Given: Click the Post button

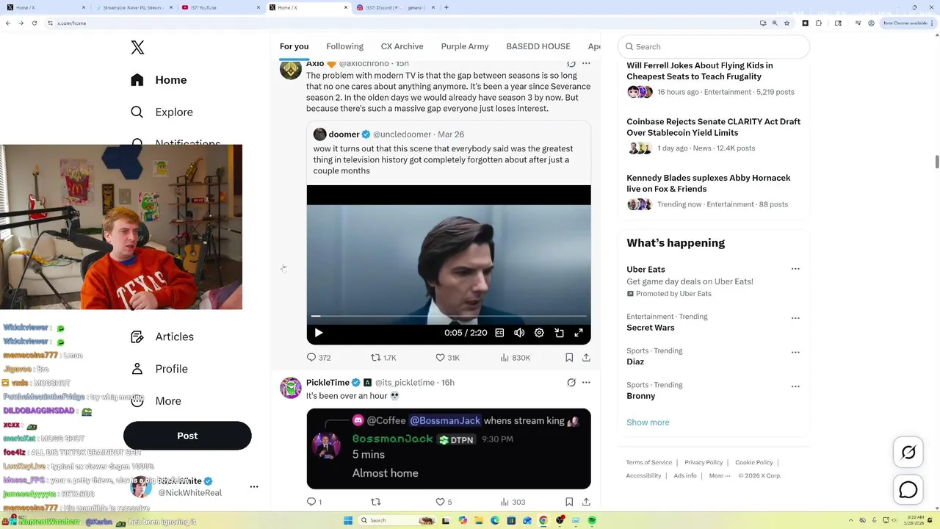Looking at the screenshot, I should click(187, 436).
